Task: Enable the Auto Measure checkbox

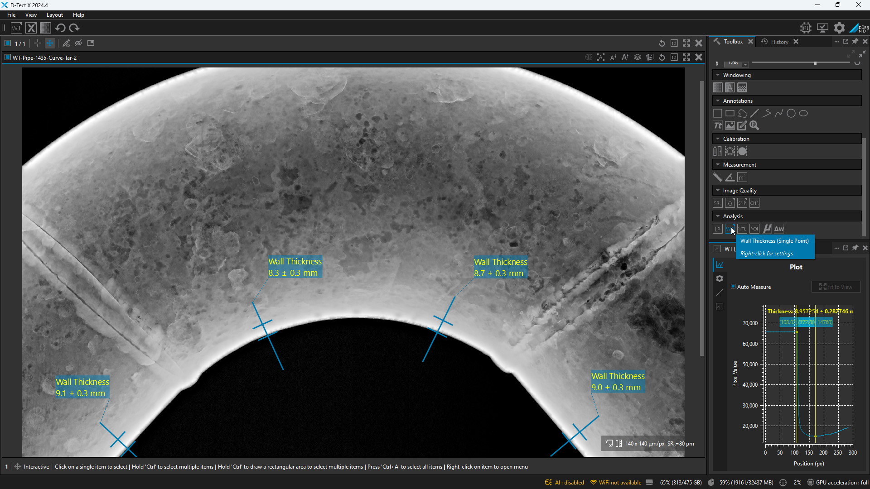Action: 733,287
